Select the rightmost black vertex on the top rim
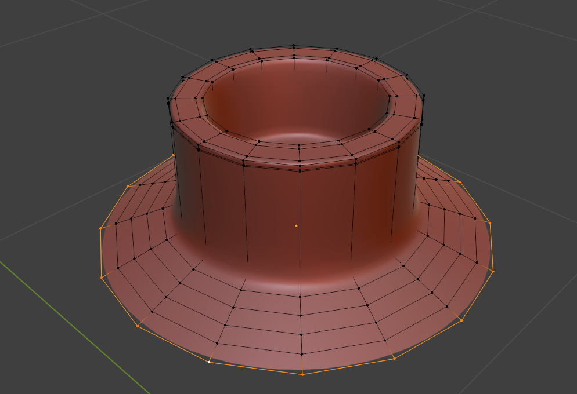The width and height of the screenshot is (577, 394). click(424, 99)
